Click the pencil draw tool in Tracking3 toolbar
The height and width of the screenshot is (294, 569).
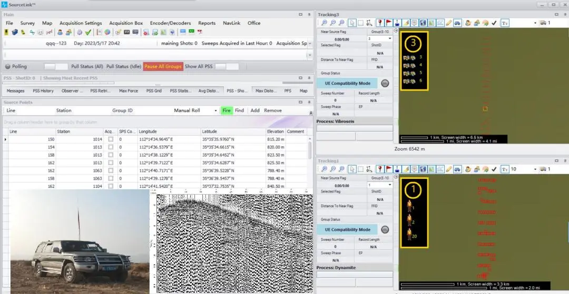pos(449,23)
